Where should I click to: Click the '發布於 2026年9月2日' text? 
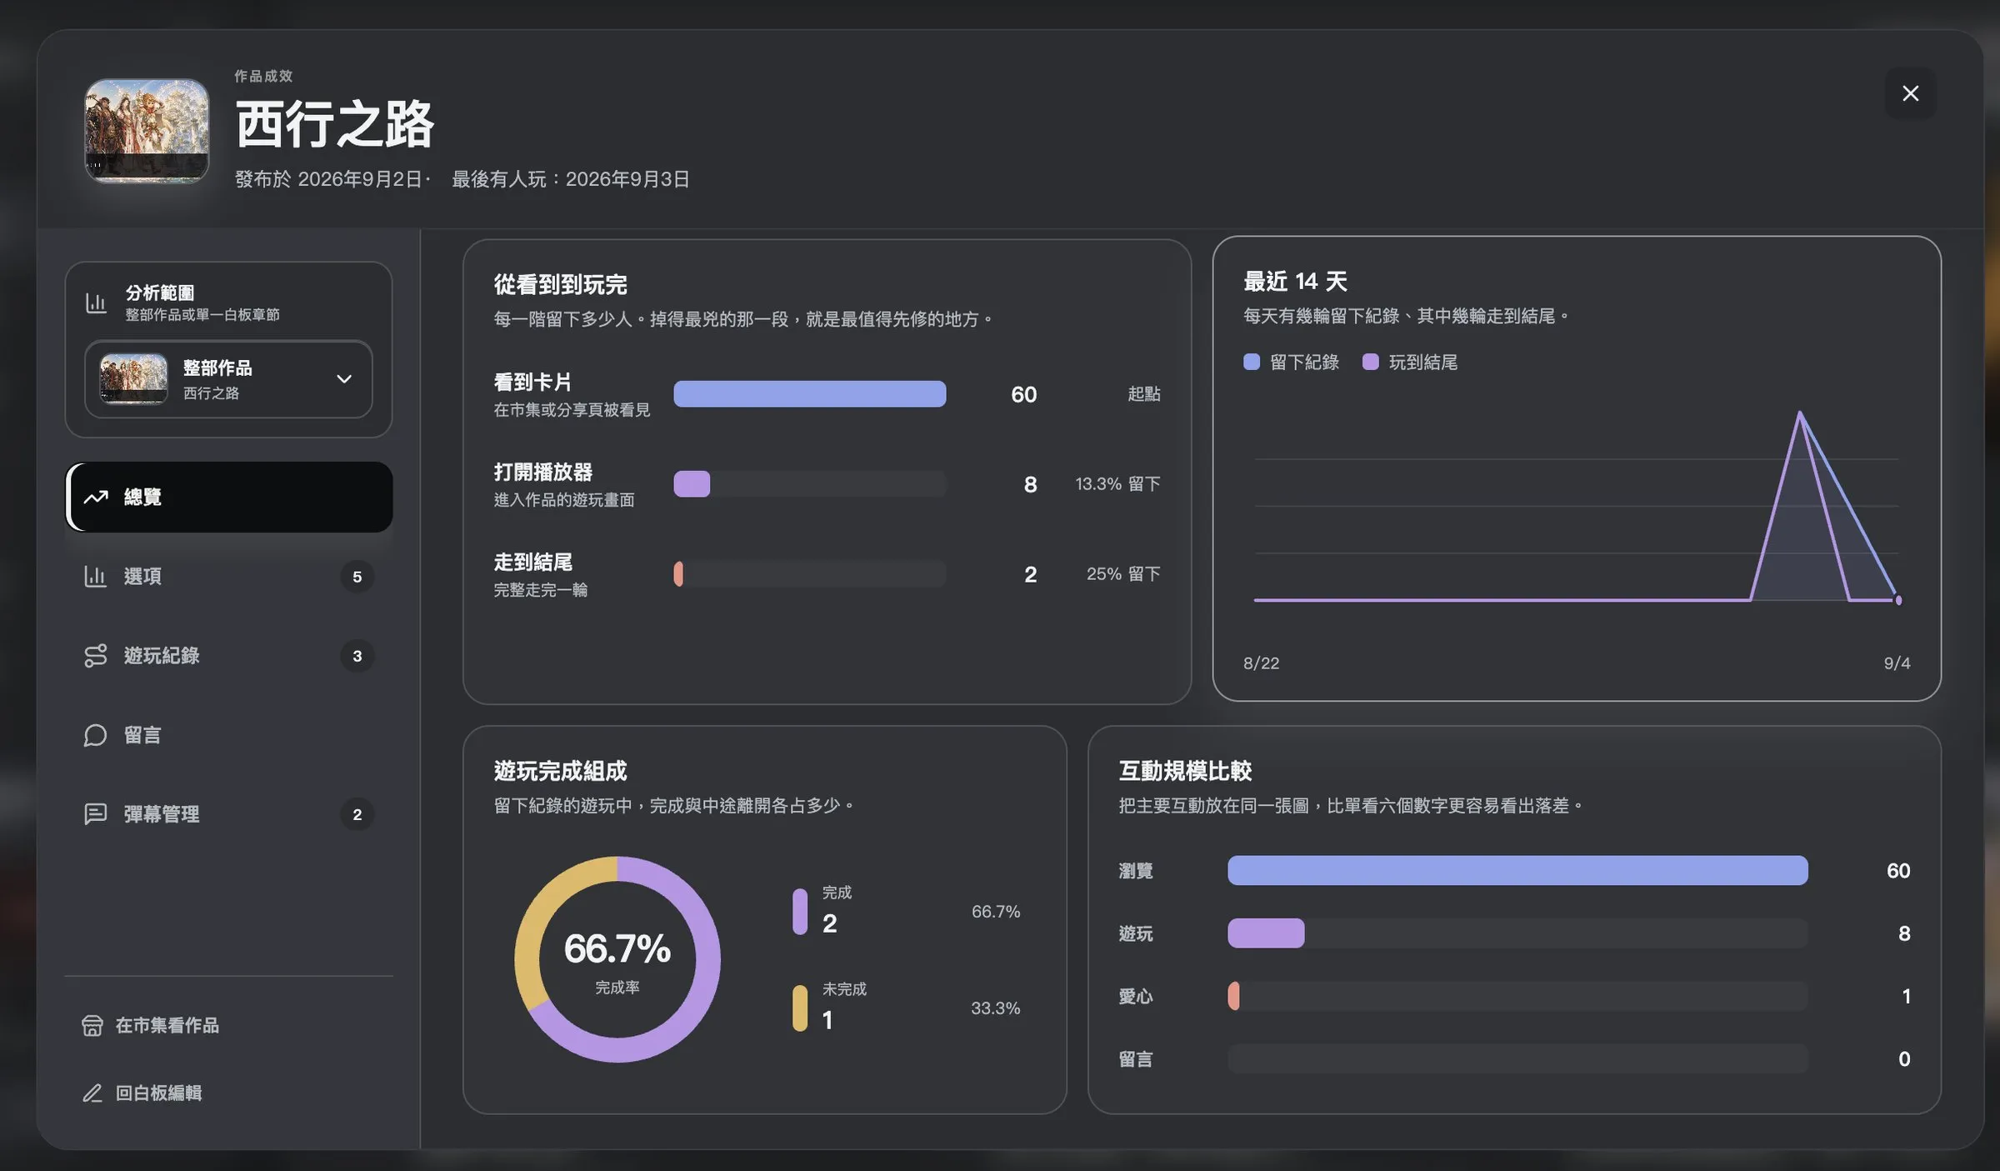point(328,179)
